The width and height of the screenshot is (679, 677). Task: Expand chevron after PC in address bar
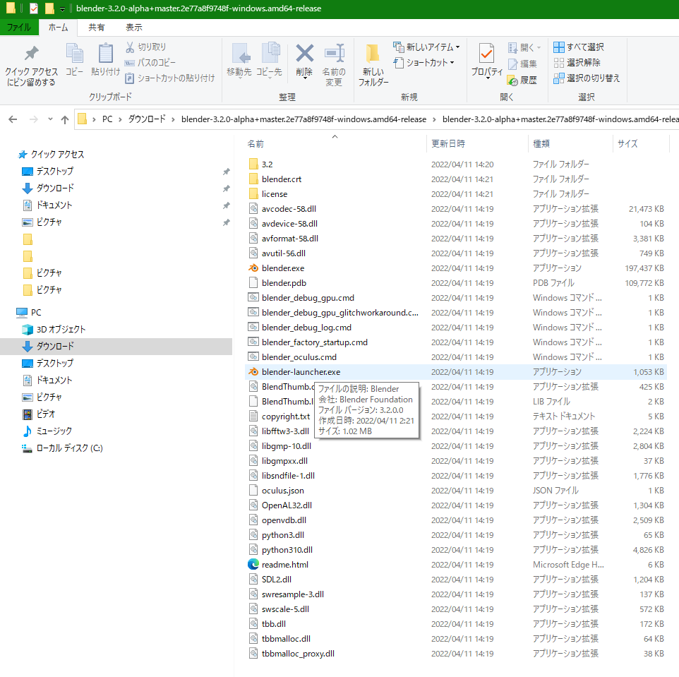coord(120,119)
